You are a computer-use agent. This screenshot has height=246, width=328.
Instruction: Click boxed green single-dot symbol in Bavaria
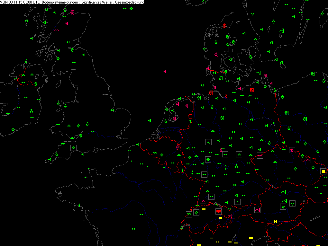click(237, 202)
